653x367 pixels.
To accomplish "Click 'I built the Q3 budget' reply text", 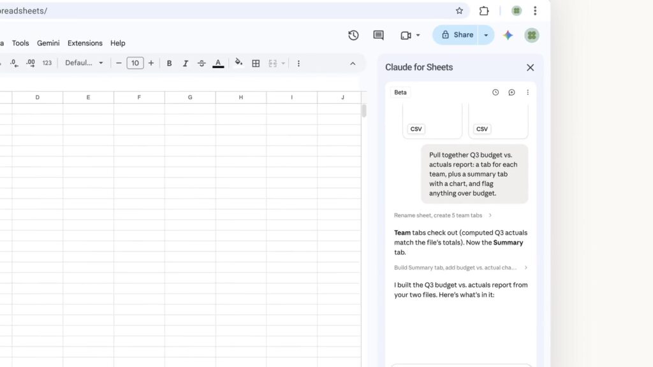I will point(460,290).
